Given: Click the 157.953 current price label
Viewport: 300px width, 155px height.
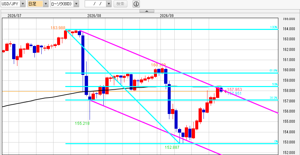Looking at the screenshot, I should [x=235, y=90].
